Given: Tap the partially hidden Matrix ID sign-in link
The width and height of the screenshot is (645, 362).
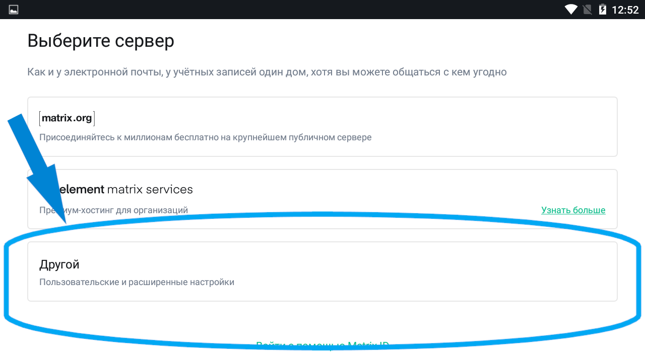Looking at the screenshot, I should coord(322,345).
